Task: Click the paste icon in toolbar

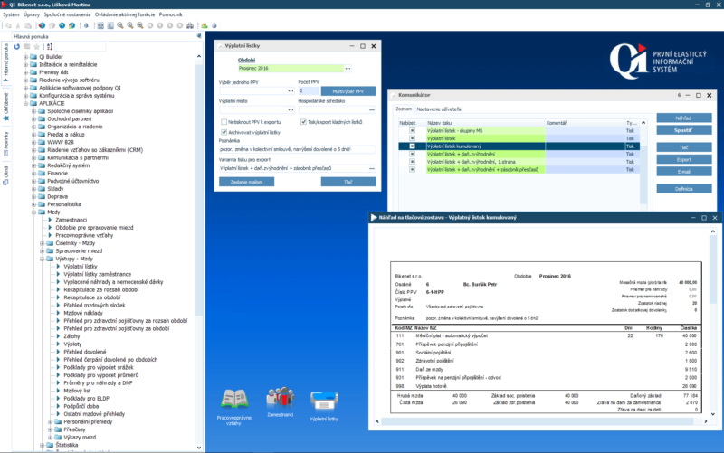Action: (28, 25)
